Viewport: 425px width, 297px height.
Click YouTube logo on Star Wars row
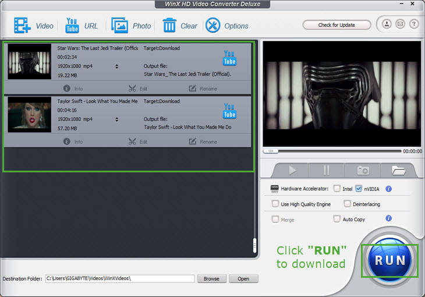point(229,58)
